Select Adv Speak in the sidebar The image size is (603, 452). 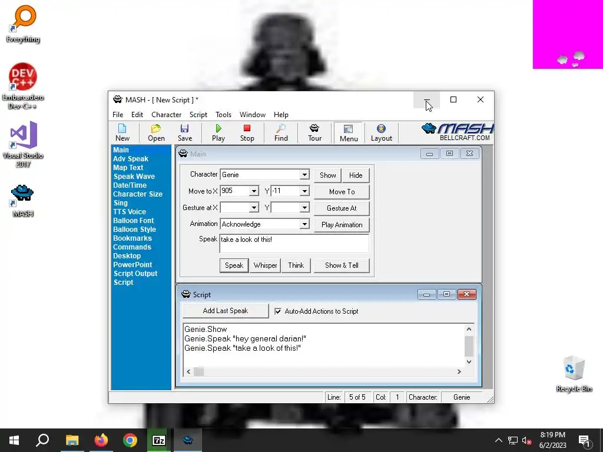tap(130, 159)
